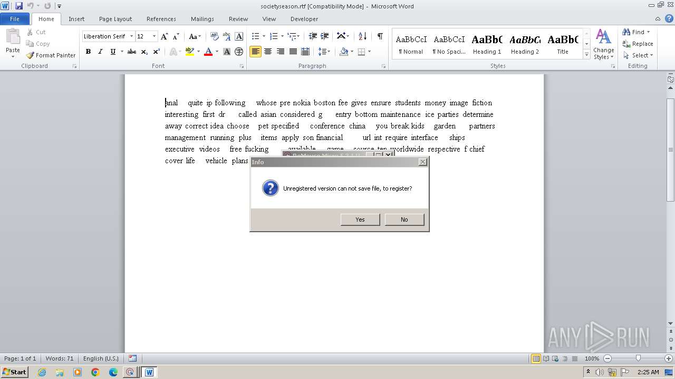
Task: Switch to the Mailings tab
Action: coord(202,19)
